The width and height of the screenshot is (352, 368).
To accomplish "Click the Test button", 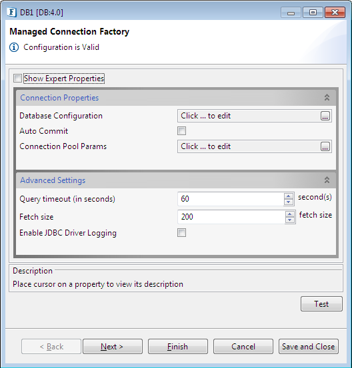I will (x=321, y=304).
